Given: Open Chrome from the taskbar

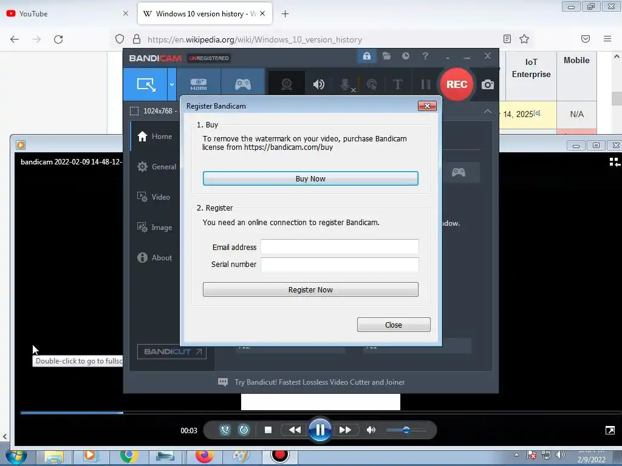Looking at the screenshot, I should [129, 456].
